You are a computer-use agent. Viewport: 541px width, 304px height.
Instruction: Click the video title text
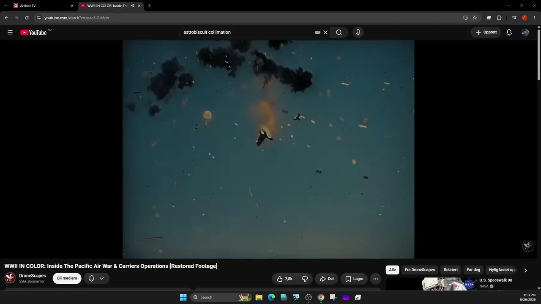pos(111,266)
